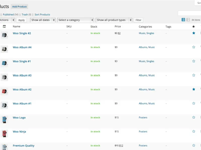
Task: Click the Add Product button
Action: point(19,7)
